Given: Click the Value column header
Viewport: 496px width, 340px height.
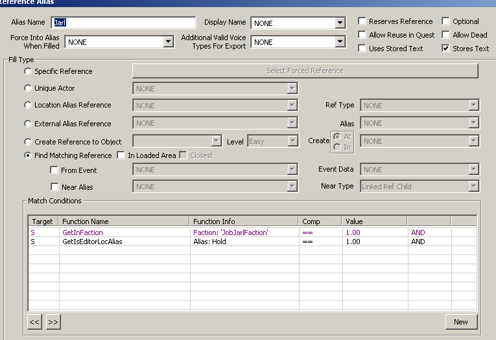Looking at the screenshot, I should click(x=374, y=221).
